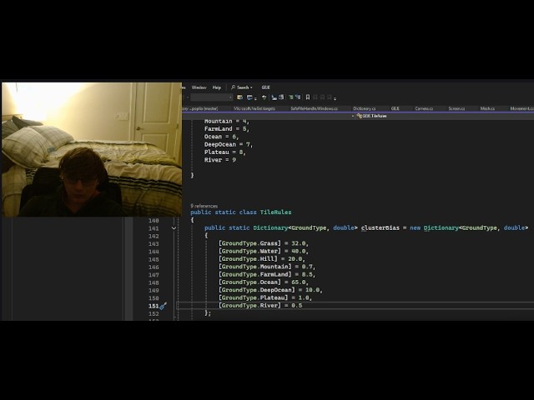This screenshot has height=400, width=534.
Task: Open the Search dropdown arrow
Action: pos(251,87)
